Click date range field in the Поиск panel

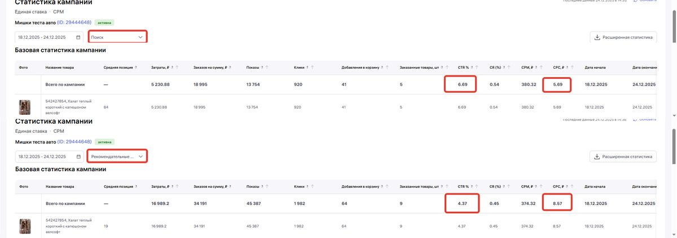coord(50,37)
